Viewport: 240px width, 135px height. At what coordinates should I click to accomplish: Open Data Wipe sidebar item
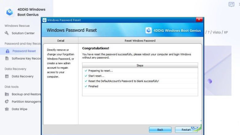click(19, 109)
